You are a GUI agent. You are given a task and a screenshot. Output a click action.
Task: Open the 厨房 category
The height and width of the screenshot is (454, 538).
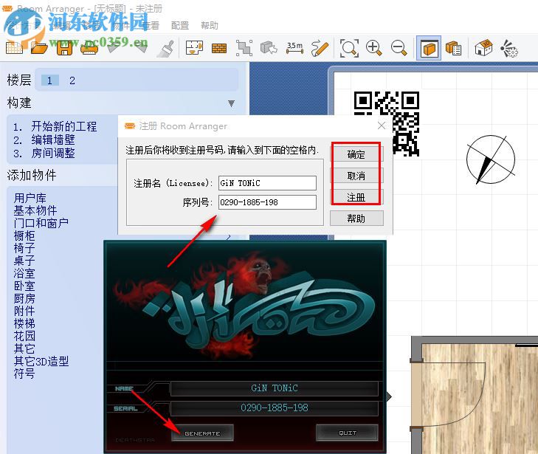point(24,298)
